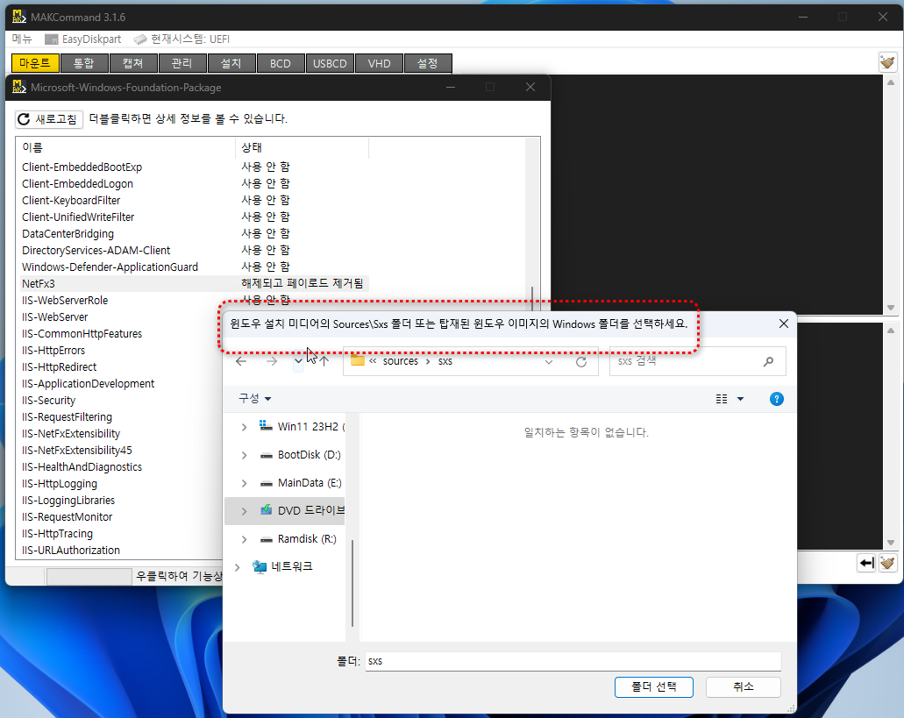Switch to the USBCD tab
The width and height of the screenshot is (904, 718).
[330, 63]
